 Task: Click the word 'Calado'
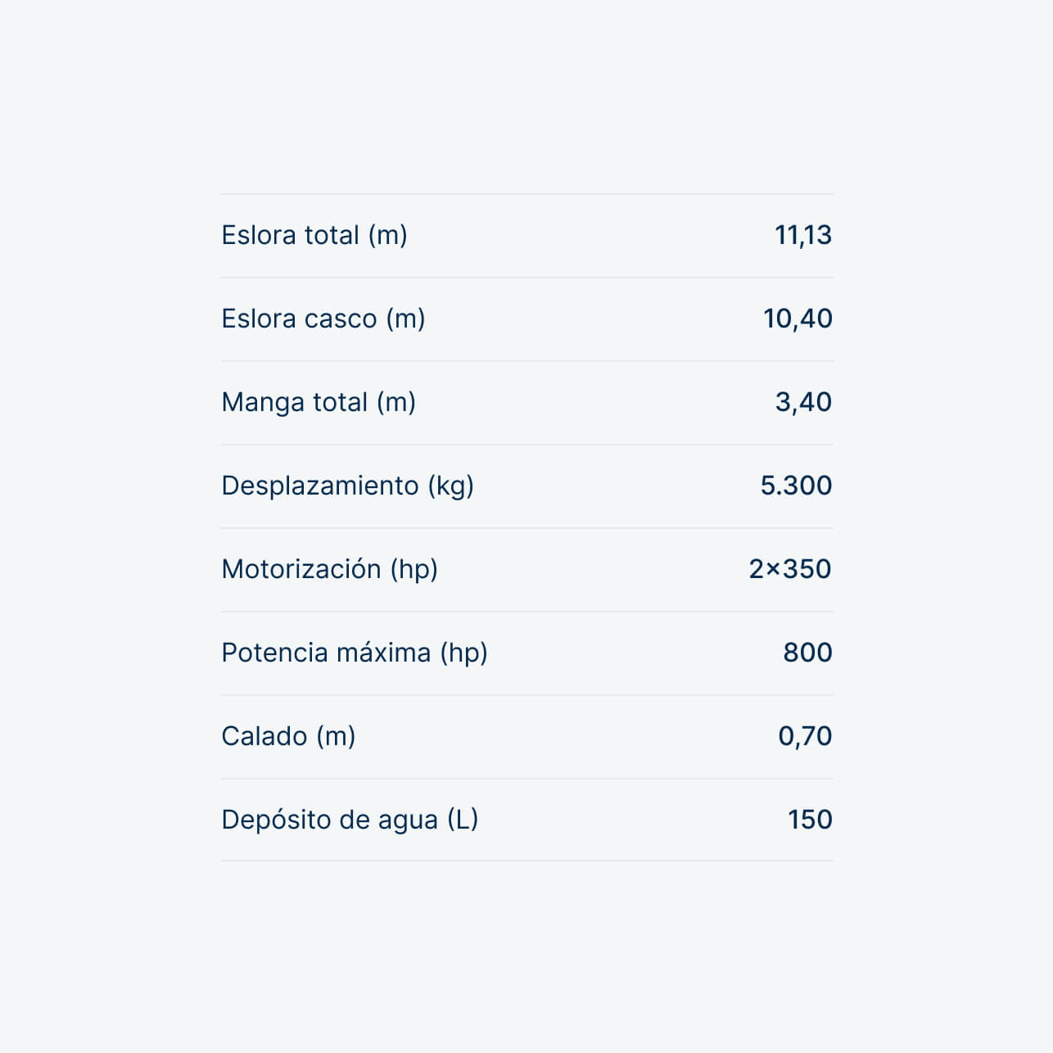[x=264, y=737]
